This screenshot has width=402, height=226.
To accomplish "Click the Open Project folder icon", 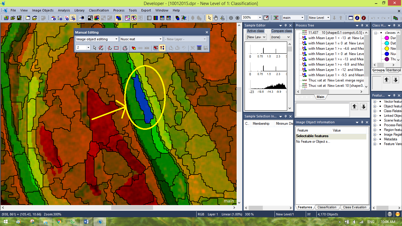I will [13, 18].
